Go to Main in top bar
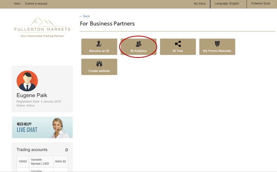The height and width of the screenshot is (172, 277). click(x=17, y=4)
